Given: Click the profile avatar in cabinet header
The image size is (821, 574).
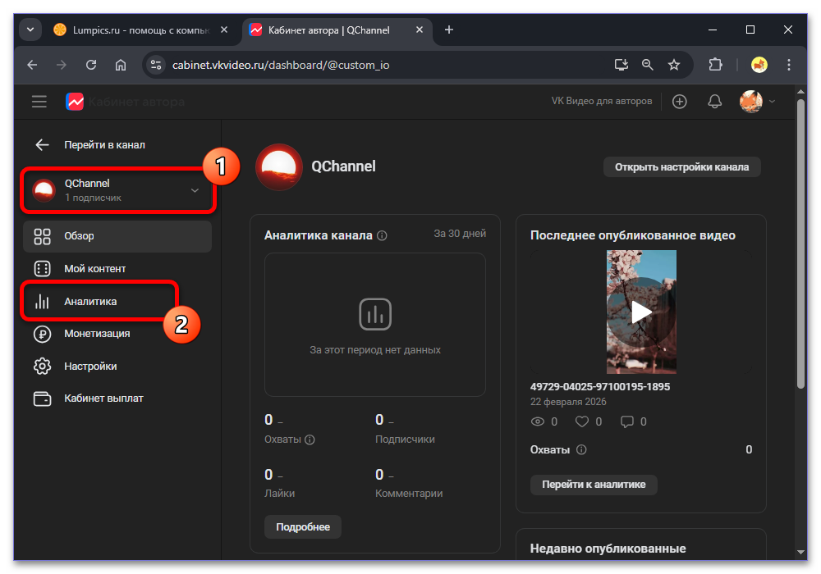Looking at the screenshot, I should (751, 102).
